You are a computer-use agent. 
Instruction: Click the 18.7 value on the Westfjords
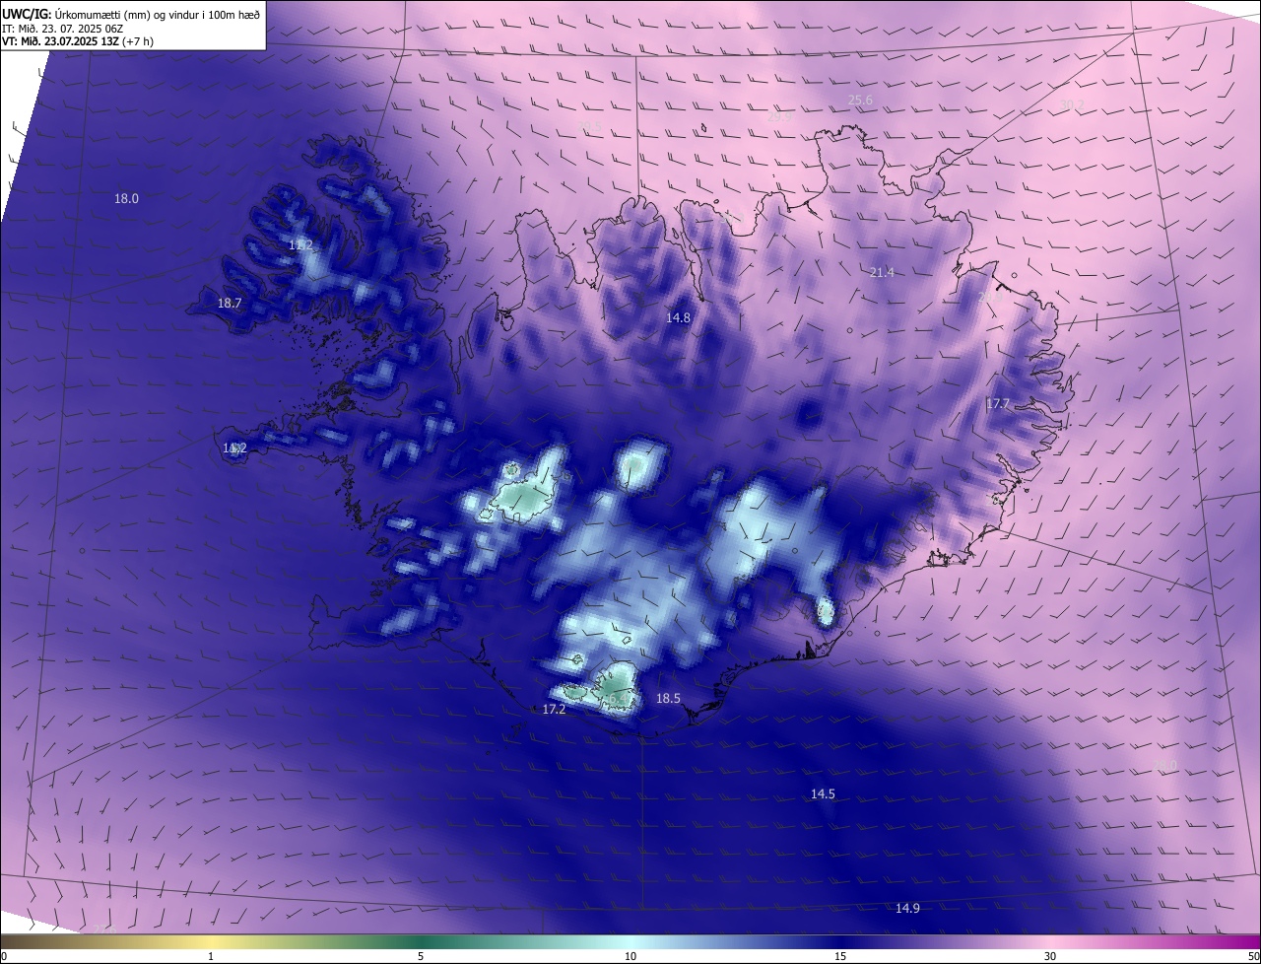(230, 304)
